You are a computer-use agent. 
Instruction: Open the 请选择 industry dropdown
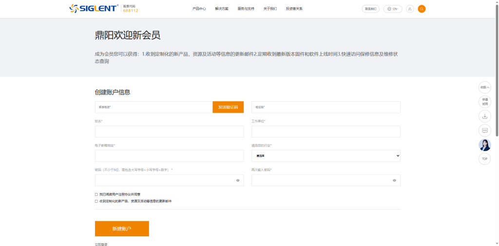pyautogui.click(x=326, y=156)
